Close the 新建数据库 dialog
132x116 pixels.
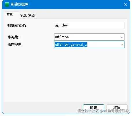pos(125,4)
